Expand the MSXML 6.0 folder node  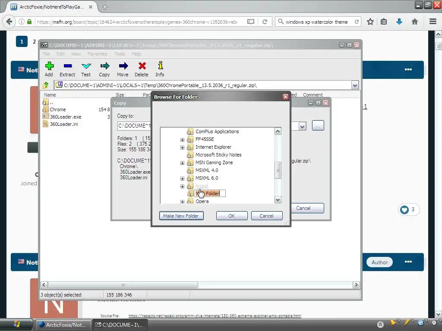[x=183, y=178]
